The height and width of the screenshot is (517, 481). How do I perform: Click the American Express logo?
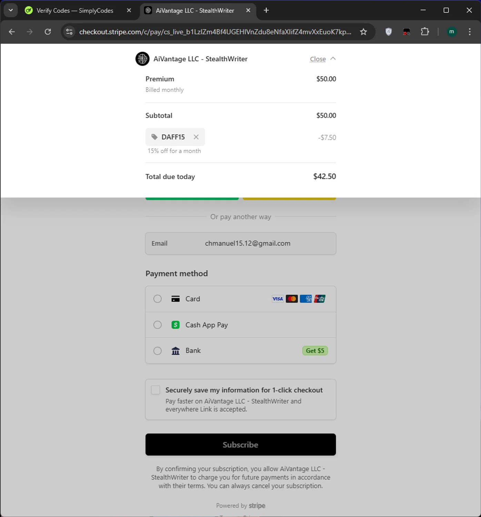click(306, 299)
